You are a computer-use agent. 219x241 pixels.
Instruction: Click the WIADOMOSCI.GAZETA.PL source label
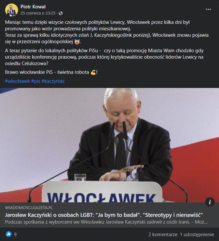(29, 207)
